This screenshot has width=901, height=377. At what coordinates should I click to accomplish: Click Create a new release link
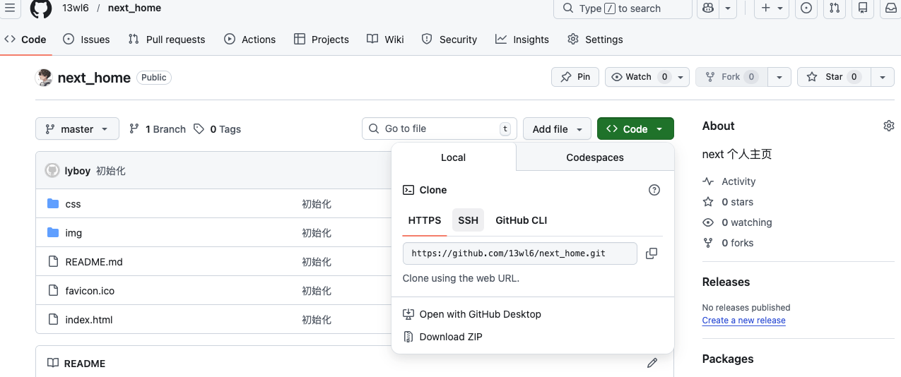click(743, 321)
